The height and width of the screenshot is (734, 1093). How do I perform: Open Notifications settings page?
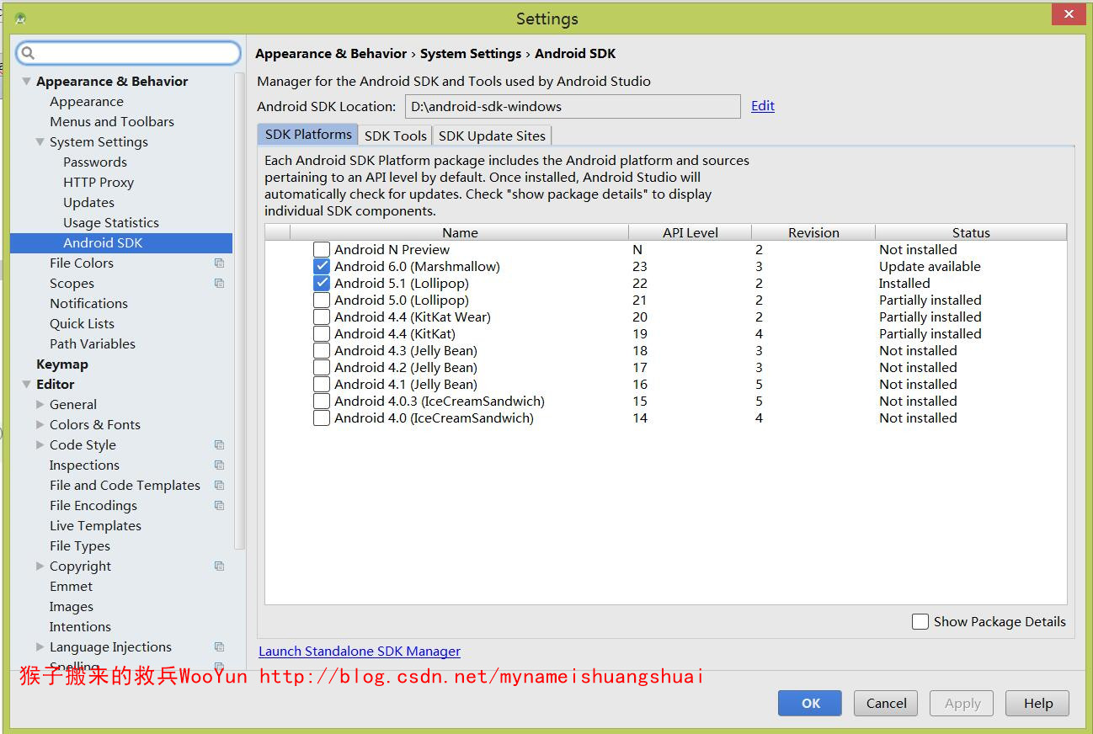(88, 304)
